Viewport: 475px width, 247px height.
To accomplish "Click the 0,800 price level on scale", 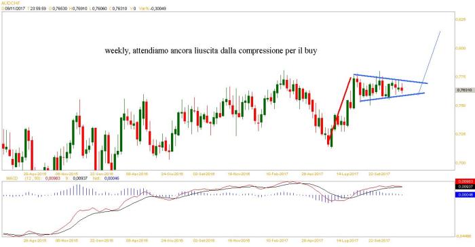I will coord(461,48).
